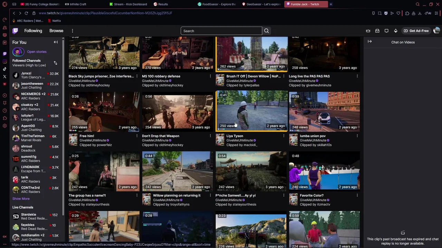Open TikTok in Opera sidebar

click(4, 69)
